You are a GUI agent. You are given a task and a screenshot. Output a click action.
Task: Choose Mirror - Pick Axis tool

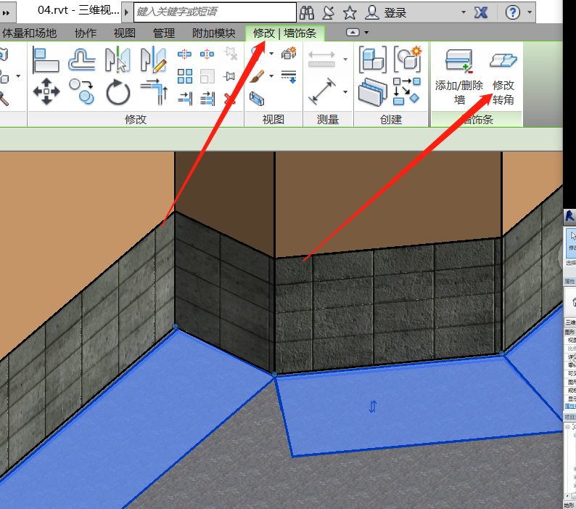(117, 60)
